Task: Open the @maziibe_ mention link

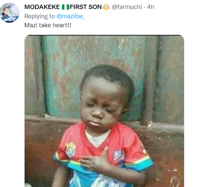Action: [71, 16]
